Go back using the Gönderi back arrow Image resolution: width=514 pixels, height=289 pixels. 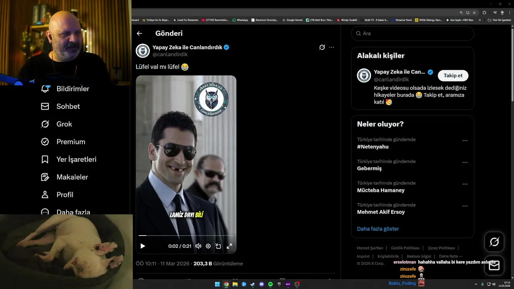(139, 33)
